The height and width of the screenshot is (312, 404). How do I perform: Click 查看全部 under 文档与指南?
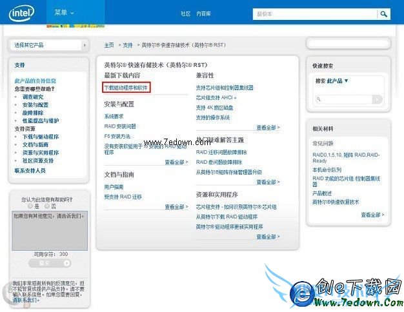coord(176,207)
